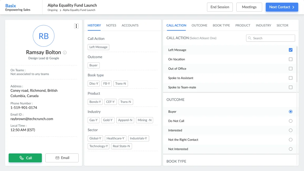The width and height of the screenshot is (304, 171).
Task: Check the On Vacation checkbox
Action: click(290, 59)
